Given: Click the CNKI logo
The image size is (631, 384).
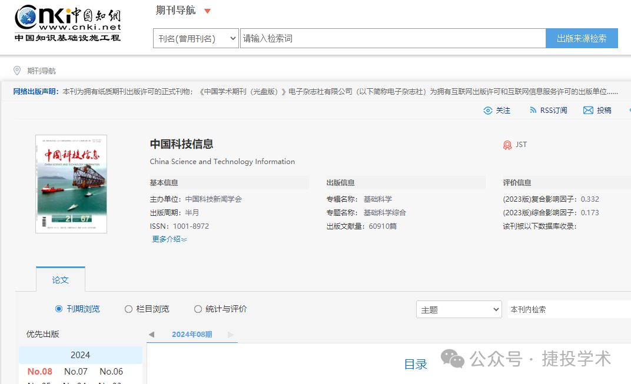Looking at the screenshot, I should click(x=68, y=23).
